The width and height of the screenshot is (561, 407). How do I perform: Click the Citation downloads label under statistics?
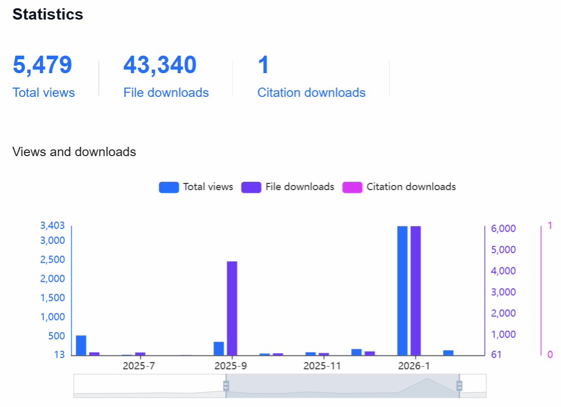point(311,93)
